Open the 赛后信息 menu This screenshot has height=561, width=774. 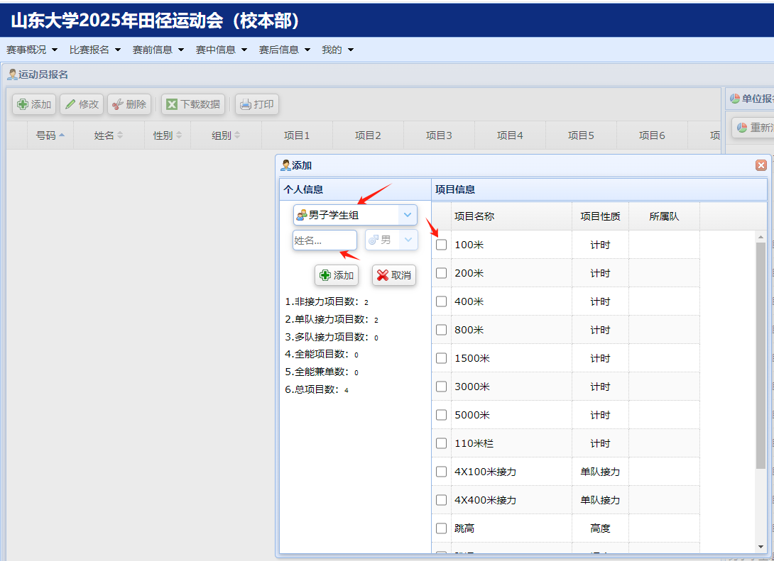tap(285, 50)
